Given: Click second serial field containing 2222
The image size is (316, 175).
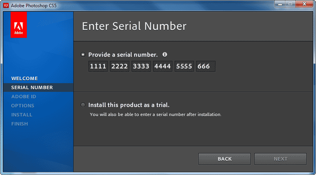Looking at the screenshot, I should [x=119, y=67].
